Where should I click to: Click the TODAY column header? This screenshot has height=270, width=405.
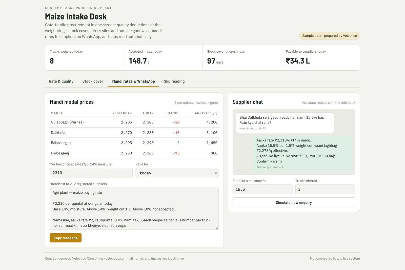[148, 113]
